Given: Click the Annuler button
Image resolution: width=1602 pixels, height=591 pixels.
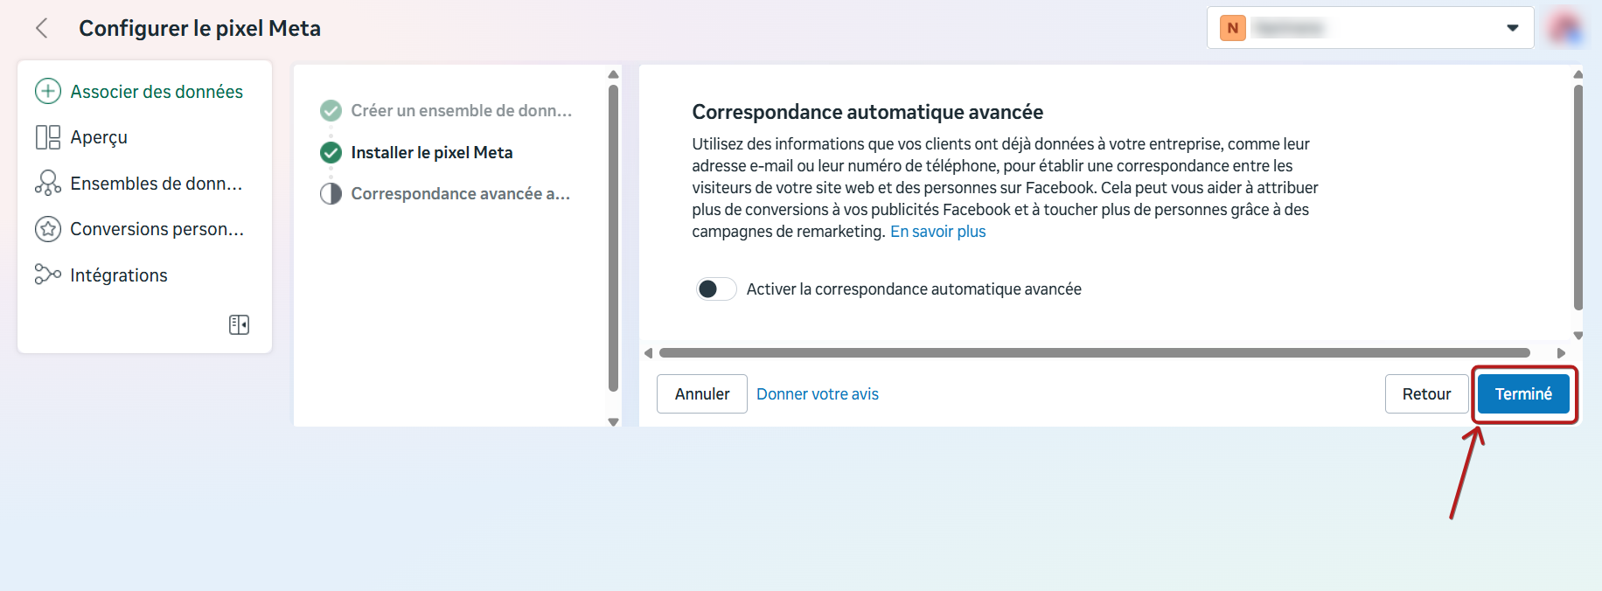Looking at the screenshot, I should click(702, 393).
